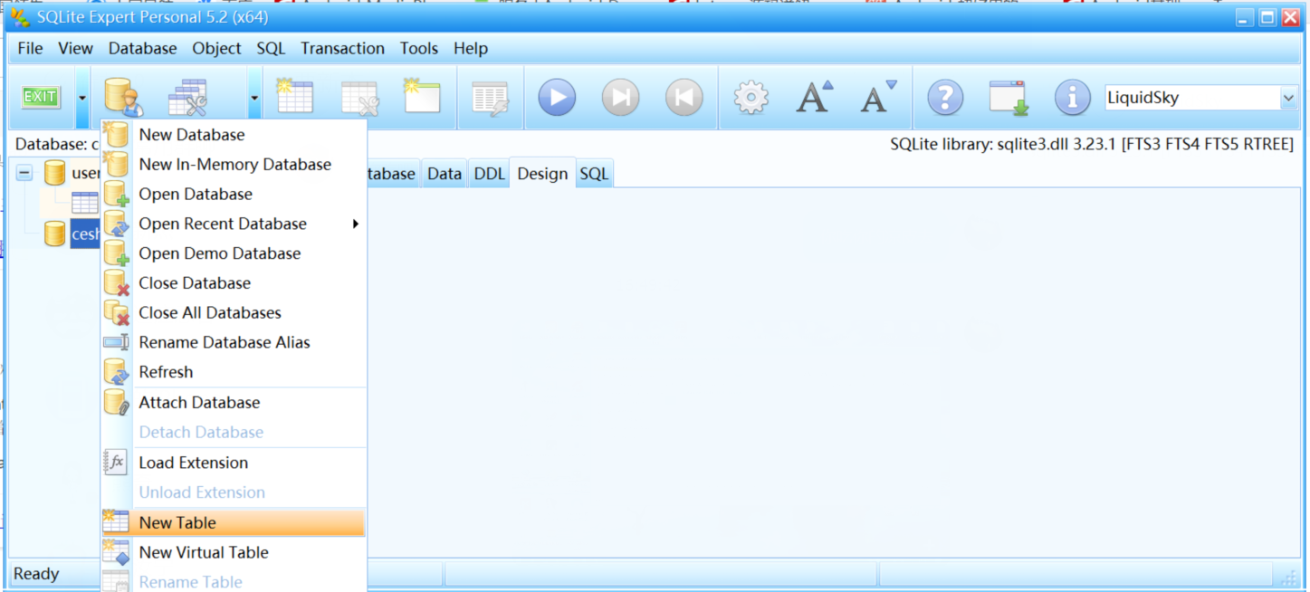This screenshot has height=592, width=1310.
Task: Check for updates with the download icon
Action: tap(1008, 97)
